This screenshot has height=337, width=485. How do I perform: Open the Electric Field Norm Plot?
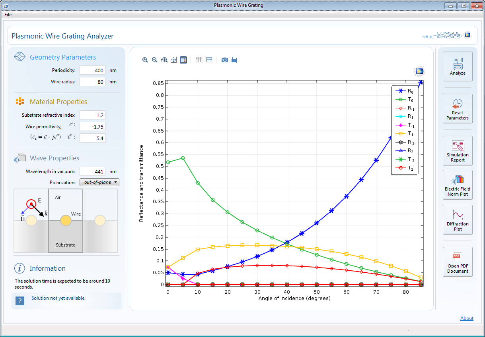(458, 185)
